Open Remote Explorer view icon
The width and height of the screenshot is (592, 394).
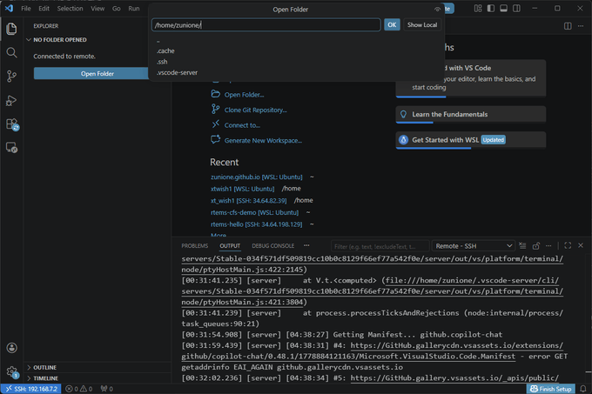(11, 147)
